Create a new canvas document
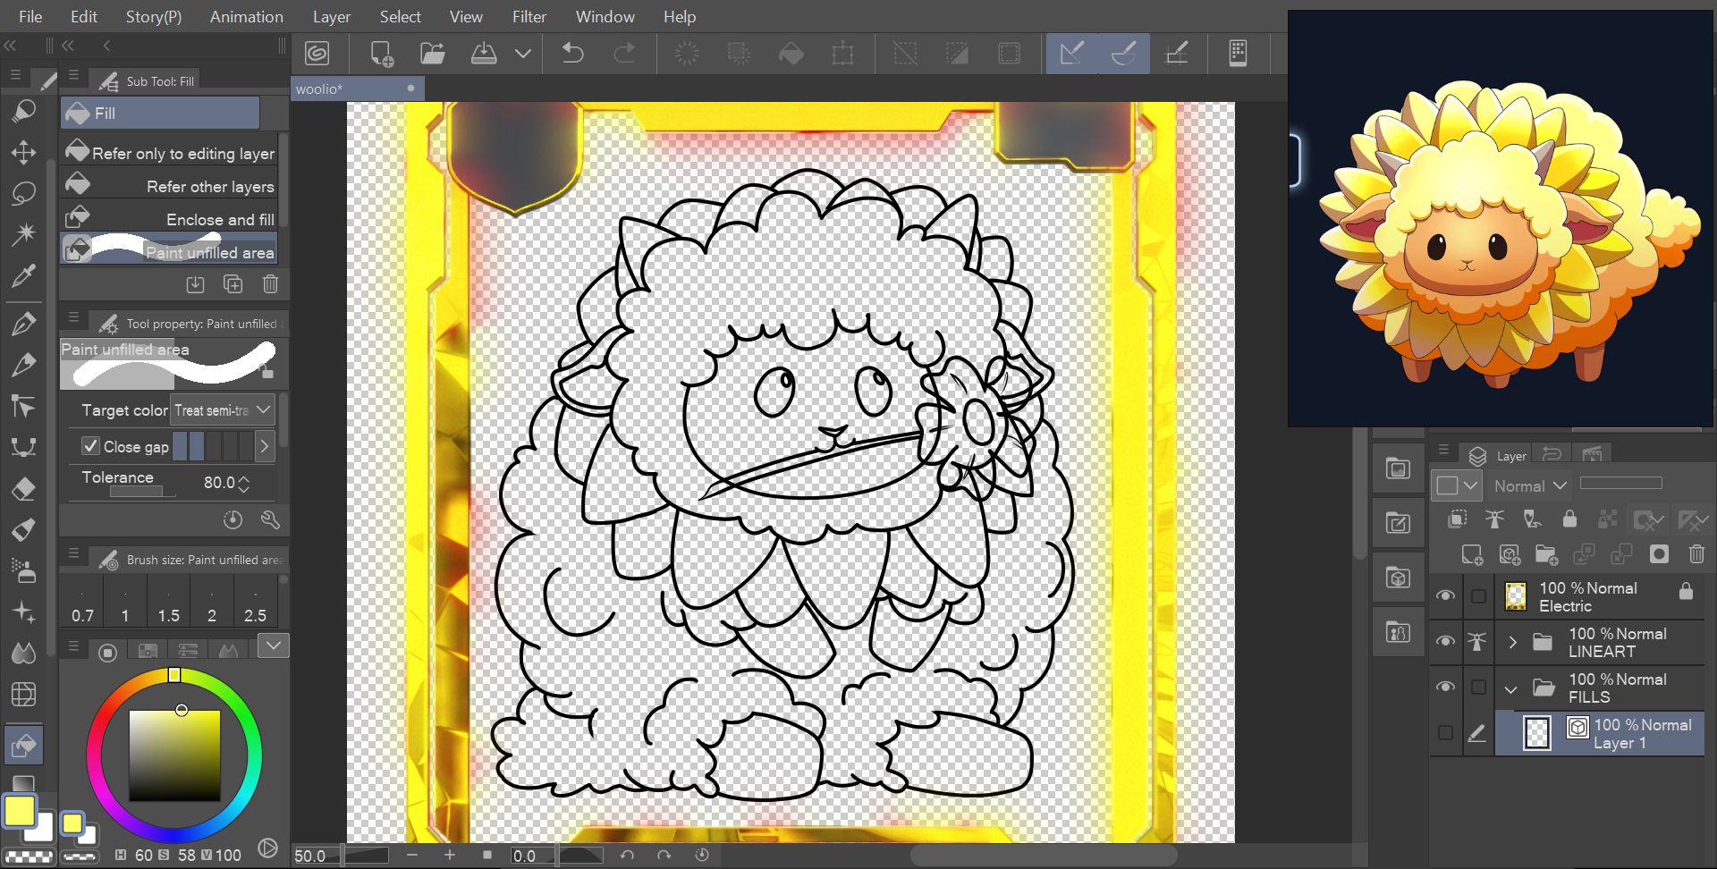The image size is (1717, 869). click(382, 54)
